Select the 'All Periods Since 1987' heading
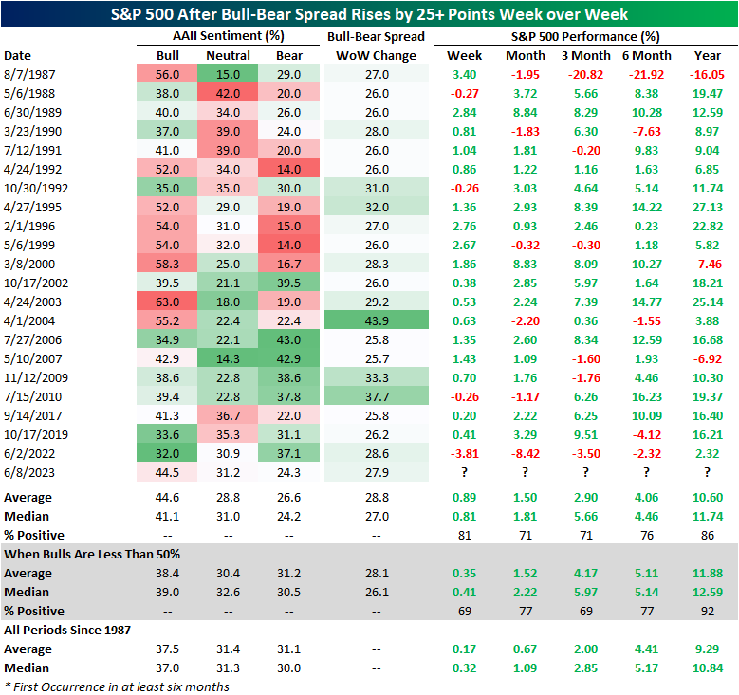Screen dimensions: 739x695 [67, 630]
